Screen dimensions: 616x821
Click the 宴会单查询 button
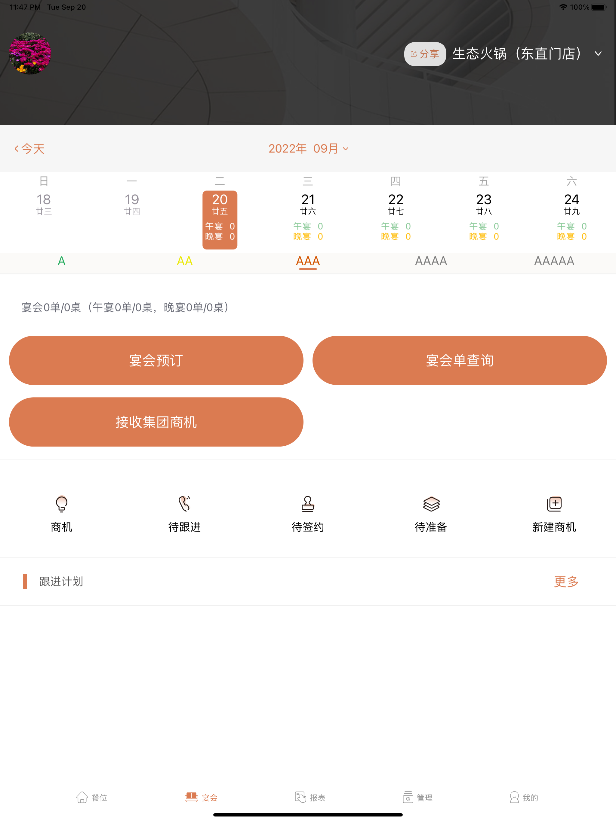click(460, 360)
